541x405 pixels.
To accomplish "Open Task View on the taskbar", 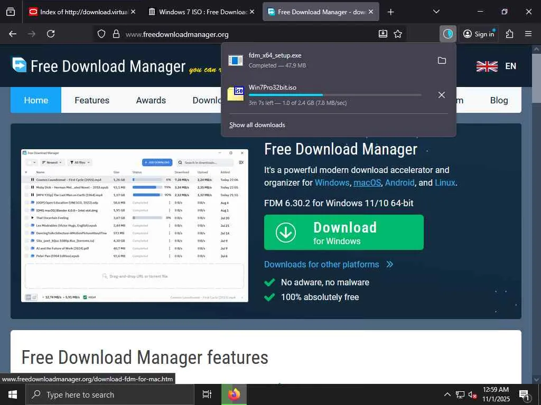I will (x=207, y=394).
